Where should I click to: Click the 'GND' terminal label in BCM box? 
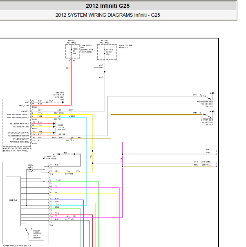tap(27, 102)
